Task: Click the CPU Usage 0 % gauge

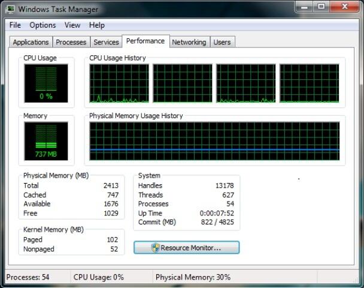Action: (46, 83)
